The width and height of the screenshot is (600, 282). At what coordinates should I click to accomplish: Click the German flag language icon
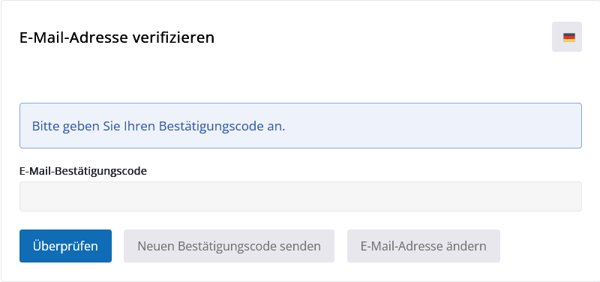(568, 37)
